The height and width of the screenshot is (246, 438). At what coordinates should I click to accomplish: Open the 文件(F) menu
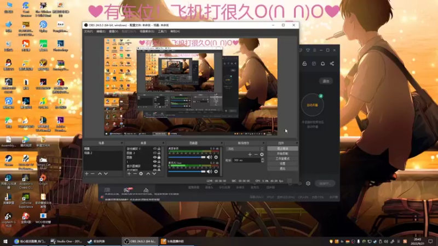[89, 32]
